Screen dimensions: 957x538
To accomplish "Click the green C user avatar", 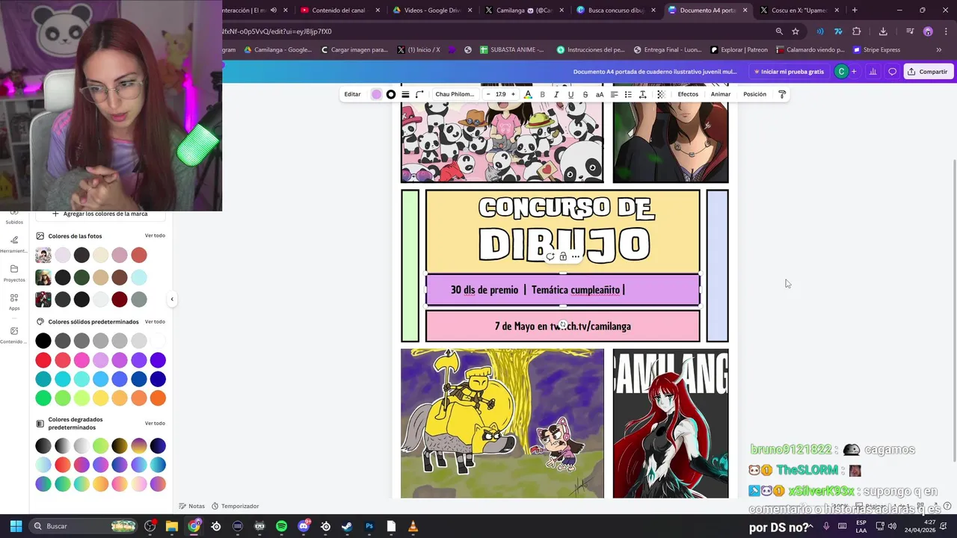I will [x=841, y=72].
